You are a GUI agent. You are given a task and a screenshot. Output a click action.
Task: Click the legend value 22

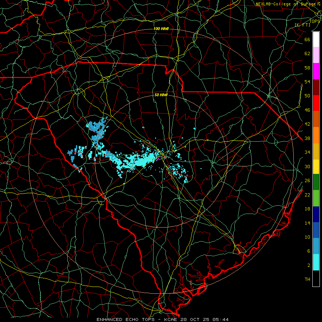[307, 195]
